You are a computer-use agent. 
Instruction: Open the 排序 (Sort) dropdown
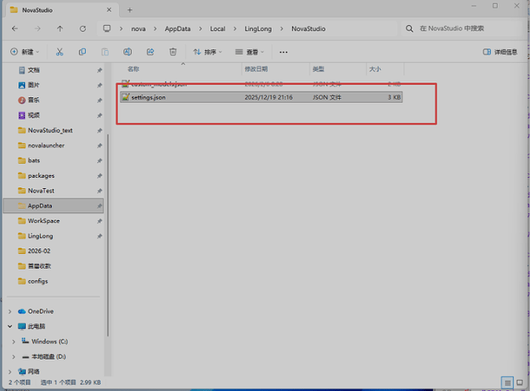pyautogui.click(x=207, y=52)
